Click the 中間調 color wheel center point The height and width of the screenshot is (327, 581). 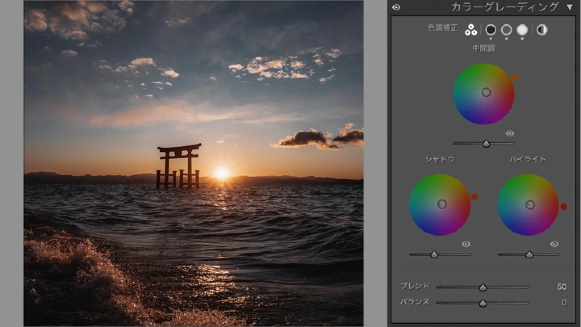[x=486, y=92]
